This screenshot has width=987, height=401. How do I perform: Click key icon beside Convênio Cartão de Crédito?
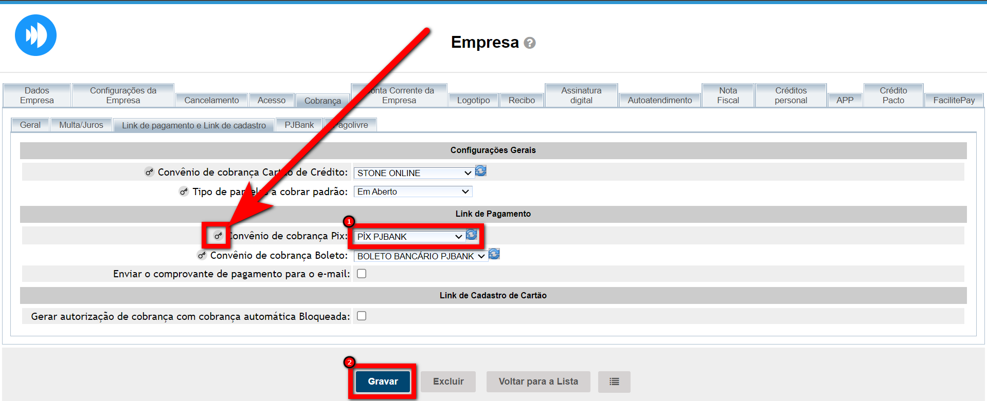coord(149,172)
